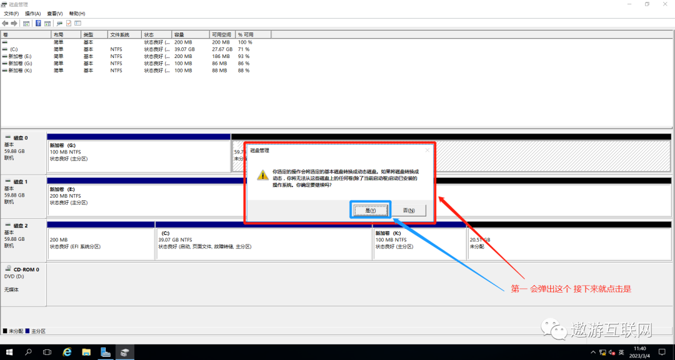Open the 查看(V) menu
675x360 pixels.
54,14
